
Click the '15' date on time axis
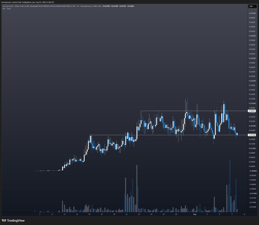(x=89, y=214)
